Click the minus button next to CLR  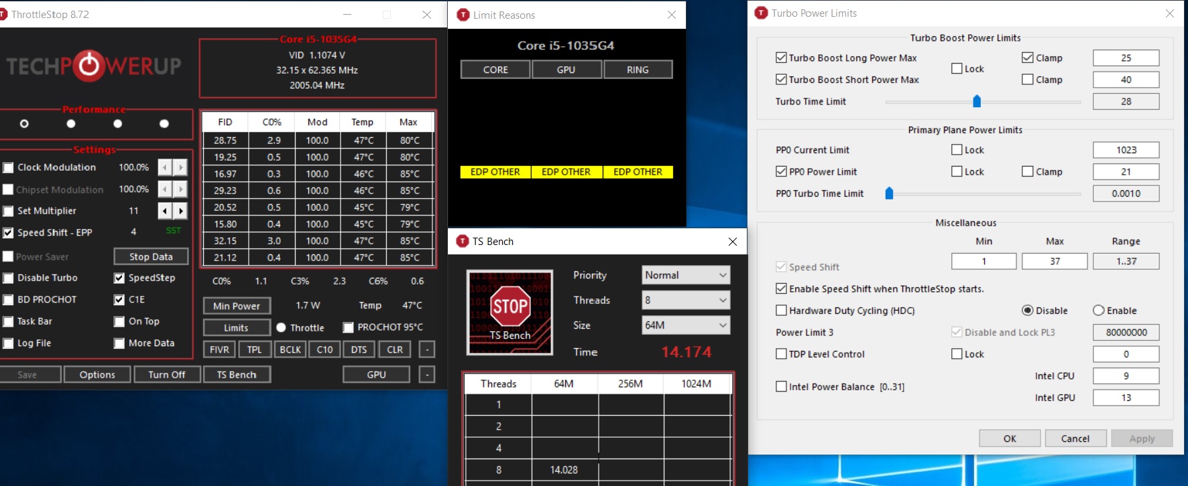427,349
